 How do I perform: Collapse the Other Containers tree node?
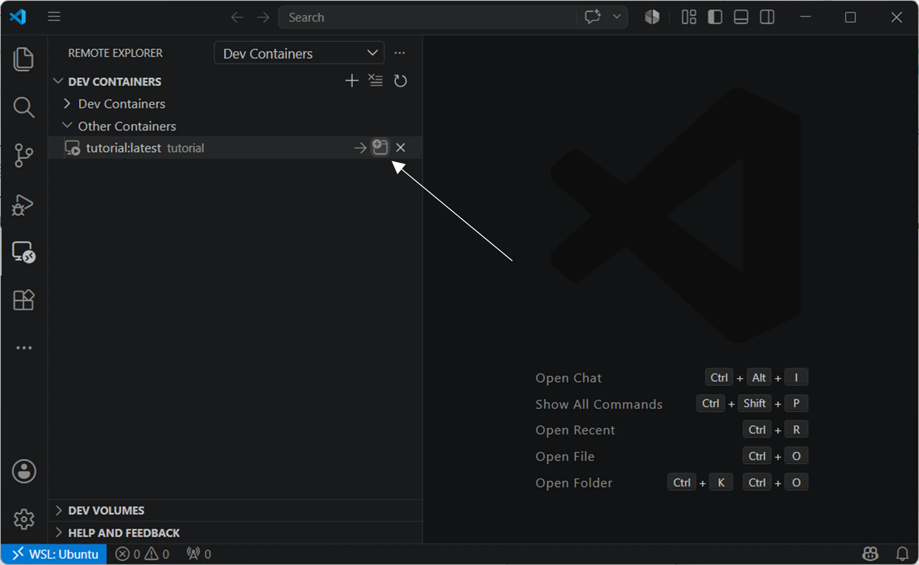(x=67, y=125)
